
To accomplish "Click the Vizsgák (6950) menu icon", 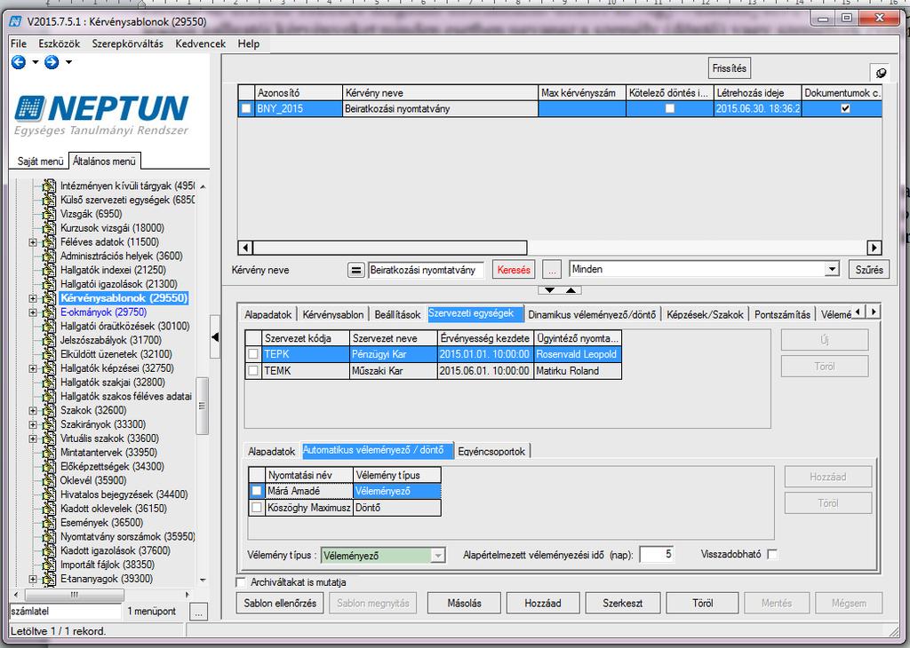I will (50, 214).
